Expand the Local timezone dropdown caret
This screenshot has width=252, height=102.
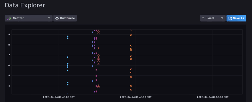click(222, 18)
